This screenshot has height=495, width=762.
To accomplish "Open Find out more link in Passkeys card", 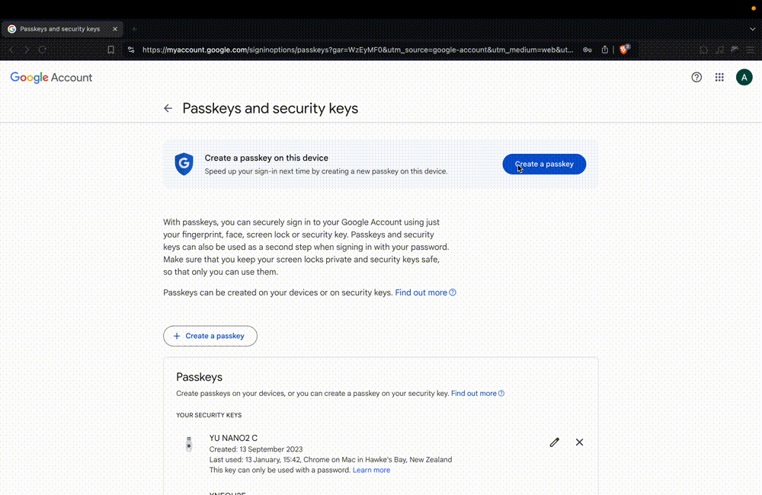I will tap(478, 394).
